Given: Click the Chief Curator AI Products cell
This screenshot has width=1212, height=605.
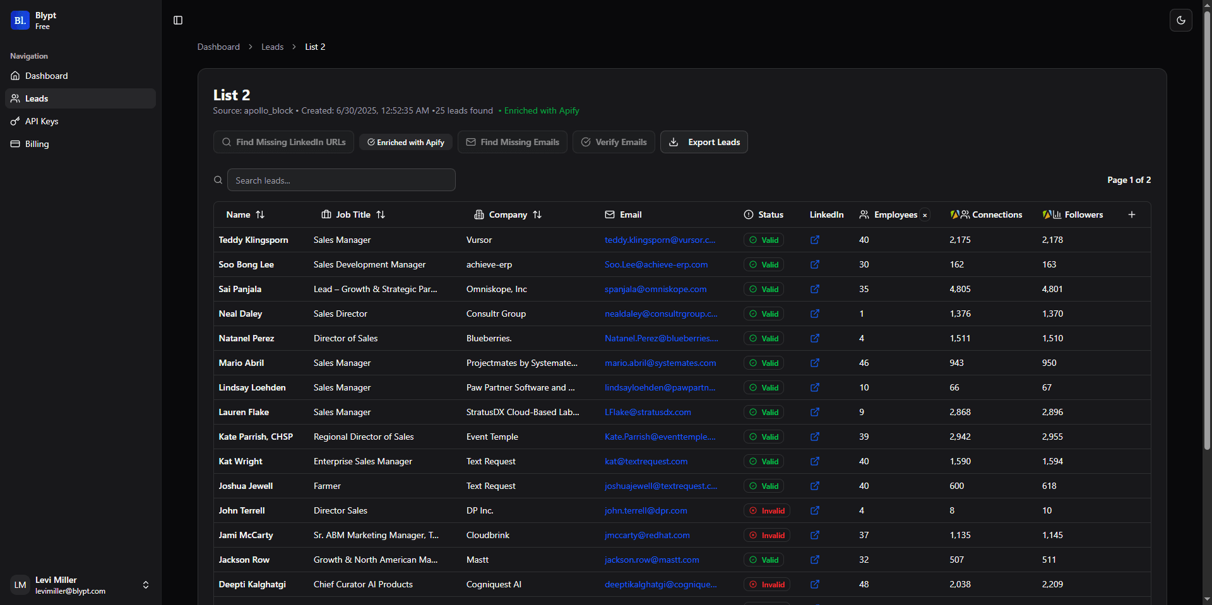Looking at the screenshot, I should pyautogui.click(x=363, y=584).
